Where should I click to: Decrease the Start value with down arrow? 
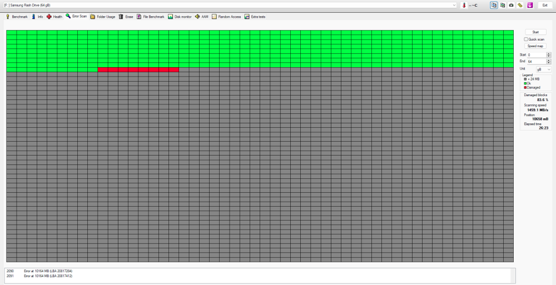point(549,56)
